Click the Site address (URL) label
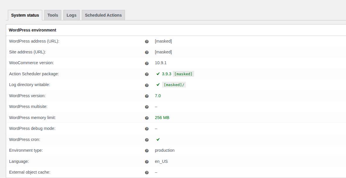 tap(27, 52)
